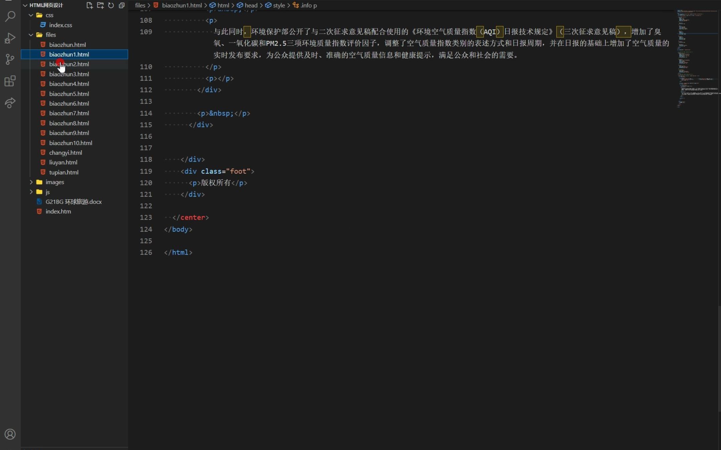The width and height of the screenshot is (721, 450).
Task: Click the New File icon in explorer
Action: [89, 5]
